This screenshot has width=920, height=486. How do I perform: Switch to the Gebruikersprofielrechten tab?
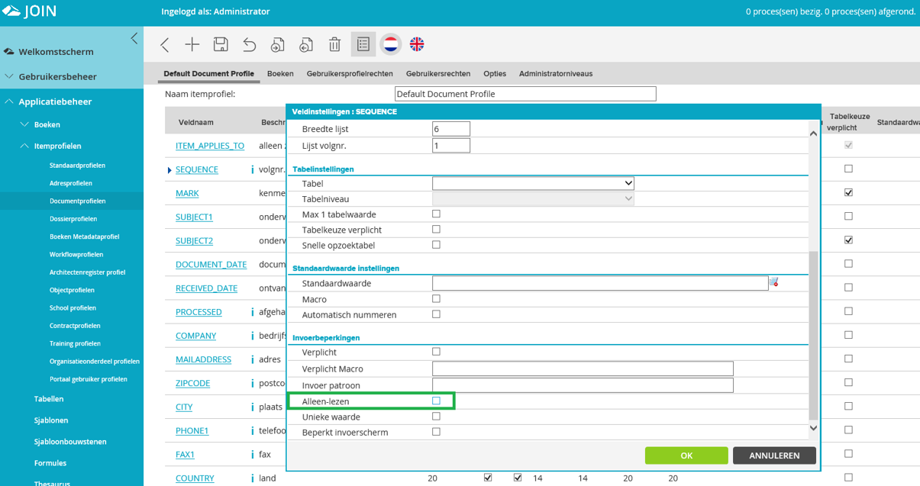(350, 74)
